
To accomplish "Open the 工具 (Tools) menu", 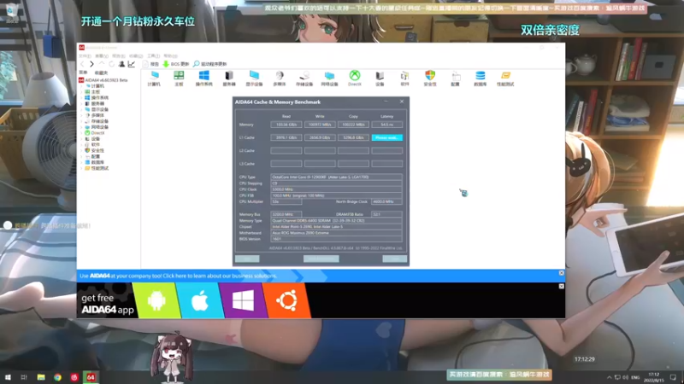I will coord(153,56).
